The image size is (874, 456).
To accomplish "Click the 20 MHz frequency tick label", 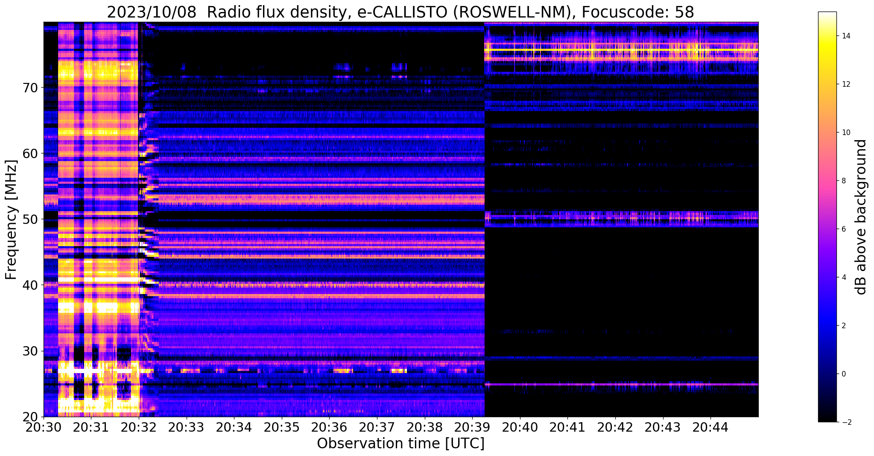I will 30,416.
